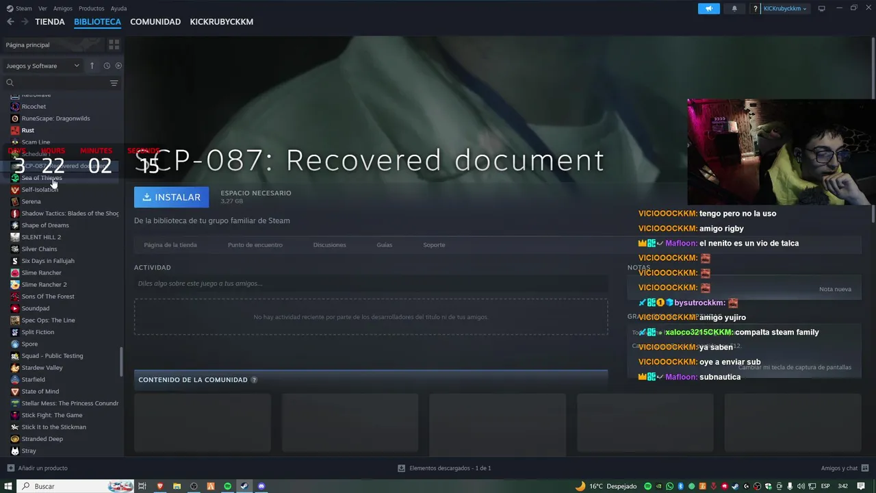
Task: Open the KICKRUBYCKKM profile tab
Action: coord(222,22)
